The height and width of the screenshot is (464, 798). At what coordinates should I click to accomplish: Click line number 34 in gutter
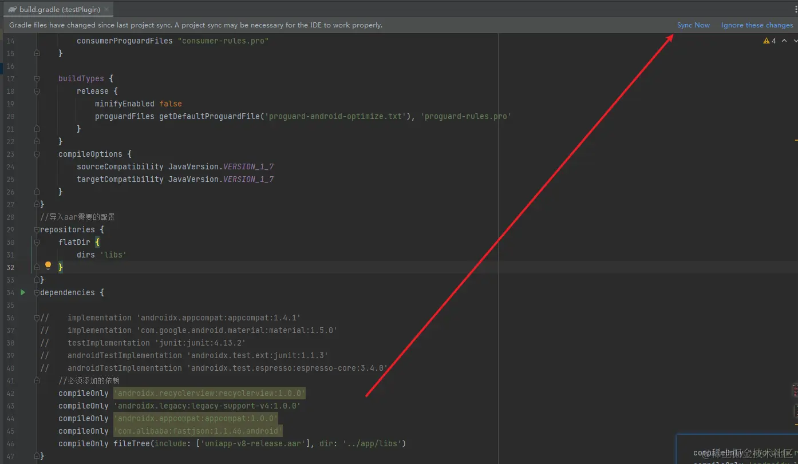point(10,292)
